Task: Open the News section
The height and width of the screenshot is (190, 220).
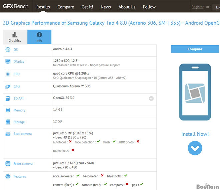Action: click(106, 7)
